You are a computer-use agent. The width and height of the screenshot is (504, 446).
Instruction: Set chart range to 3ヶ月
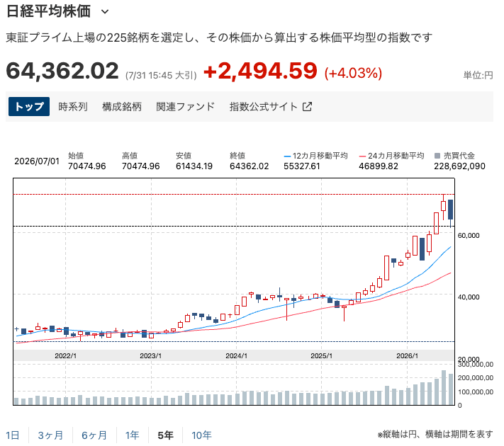[x=50, y=435]
